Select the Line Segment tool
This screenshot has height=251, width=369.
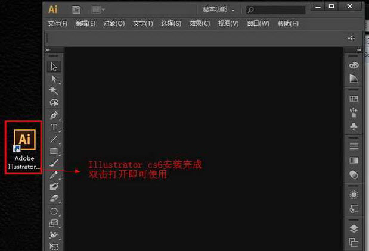(x=54, y=139)
